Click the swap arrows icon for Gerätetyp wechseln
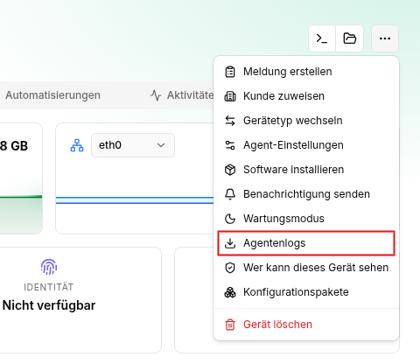Viewport: 420px width, 364px height. (230, 121)
